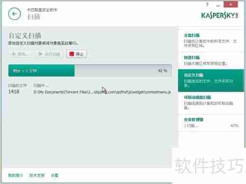Image resolution: width=246 pixels, height=184 pixels.
Task: Choose 可移动磁盘扫描 removable drive scan
Action: 211,103
